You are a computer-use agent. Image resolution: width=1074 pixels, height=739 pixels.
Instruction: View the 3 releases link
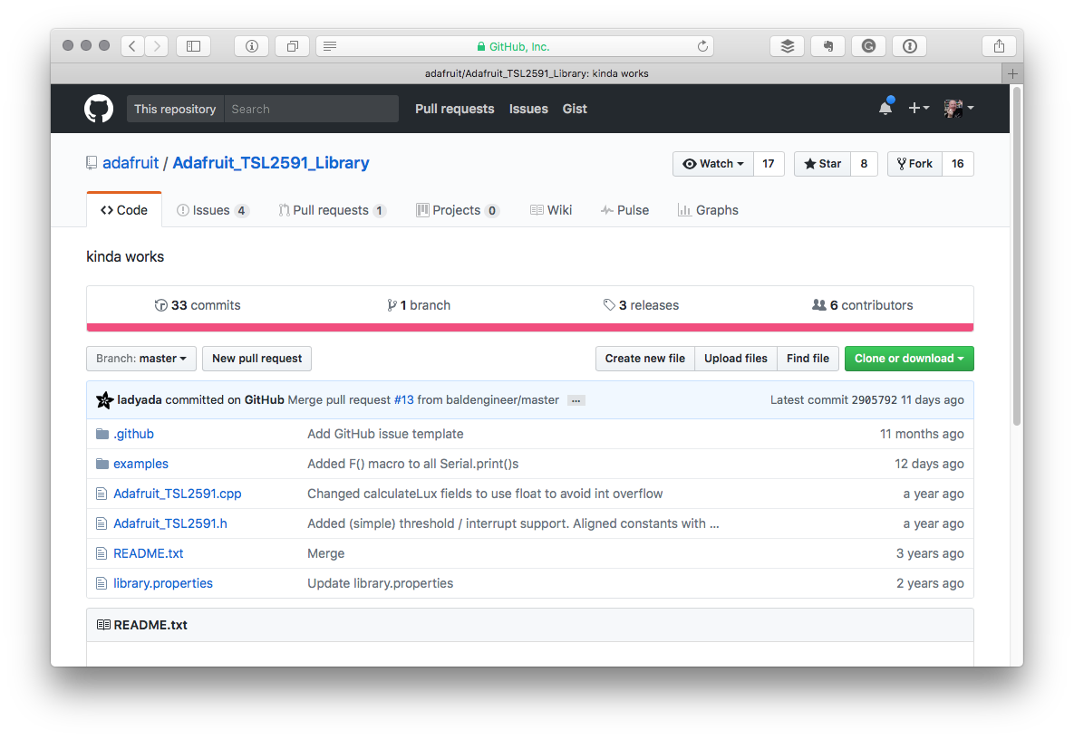[641, 305]
